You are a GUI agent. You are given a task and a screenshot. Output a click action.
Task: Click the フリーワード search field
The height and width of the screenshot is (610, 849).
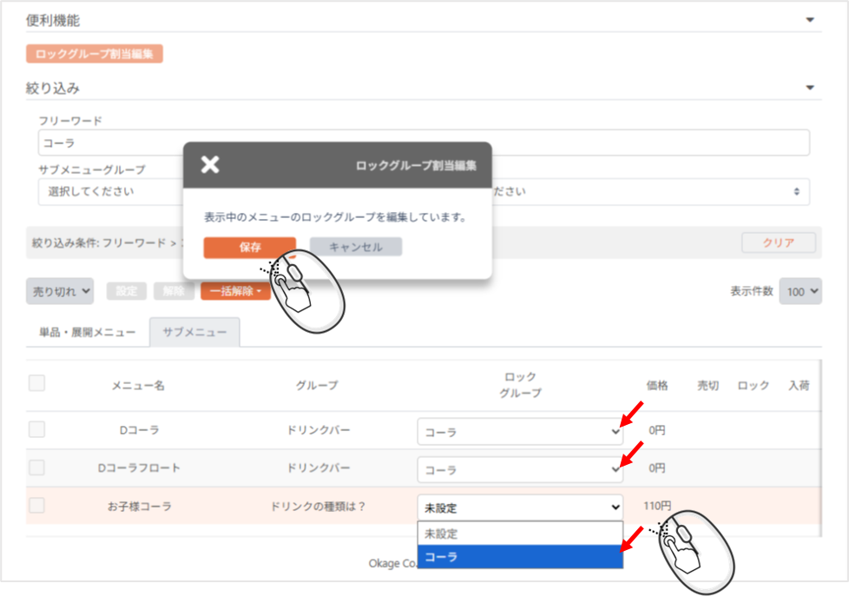click(x=424, y=143)
